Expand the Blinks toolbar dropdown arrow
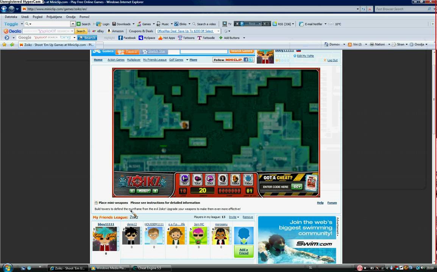The image size is (437, 272). click(189, 24)
